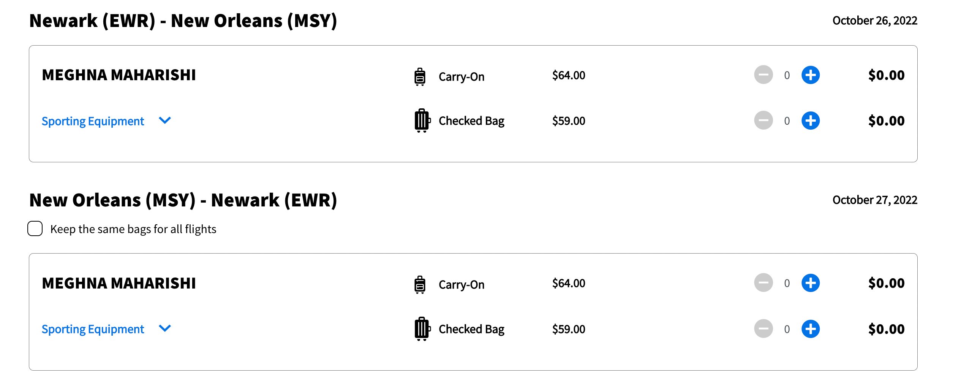The height and width of the screenshot is (387, 961).
Task: Enable Keep the same bags for all flights
Action: pos(35,228)
